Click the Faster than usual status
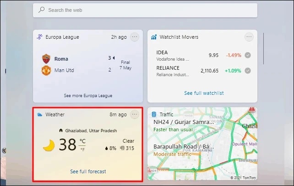Image resolution: width=294 pixels, height=186 pixels. pyautogui.click(x=173, y=129)
